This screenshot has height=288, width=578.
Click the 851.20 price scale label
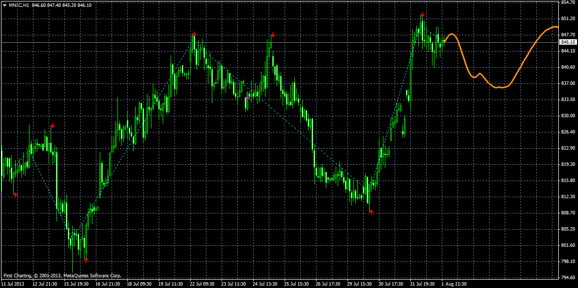tap(568, 18)
